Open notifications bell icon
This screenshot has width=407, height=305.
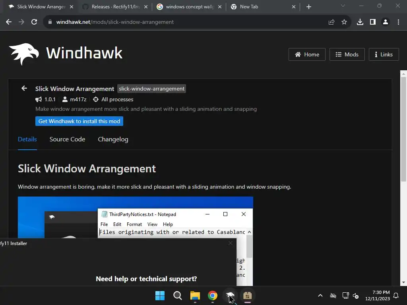pos(396,295)
